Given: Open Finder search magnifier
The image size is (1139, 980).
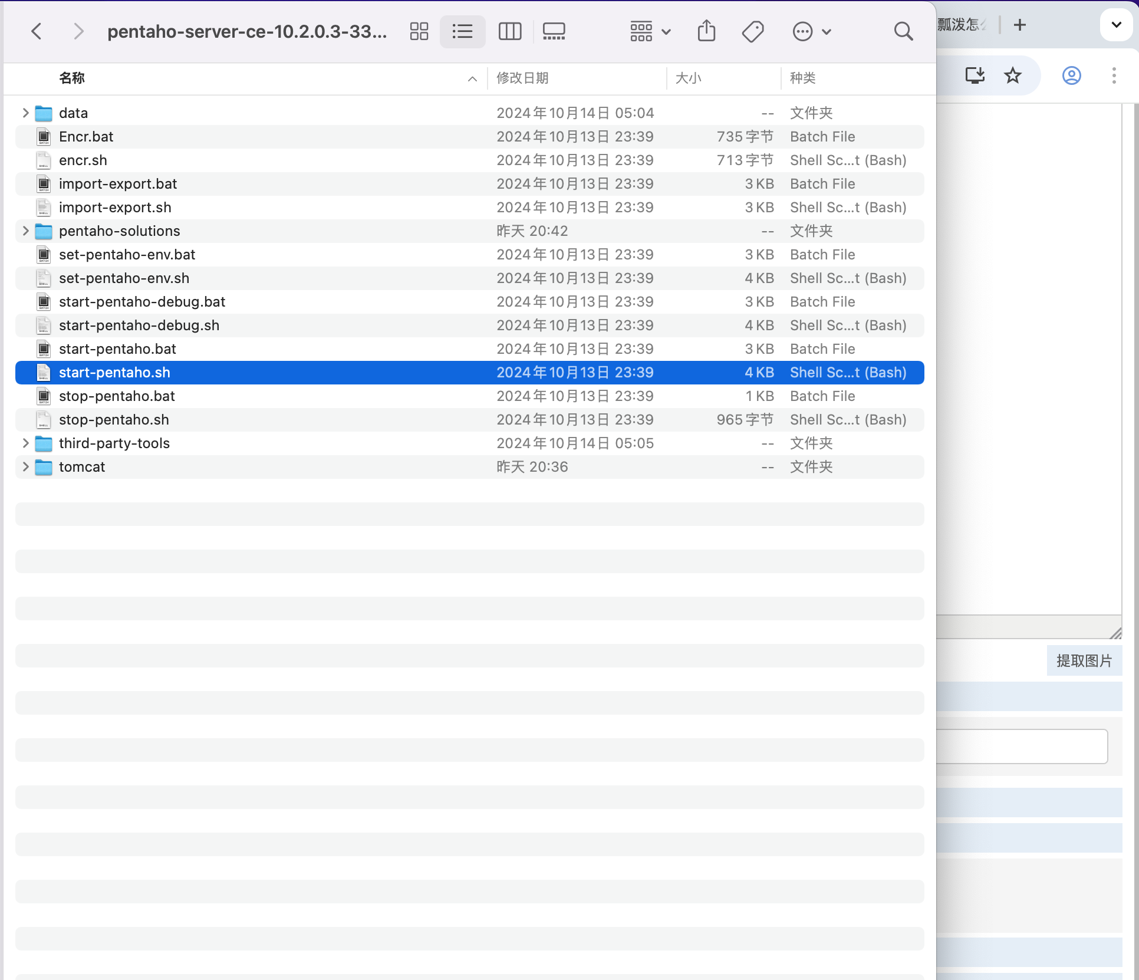Looking at the screenshot, I should [x=903, y=31].
